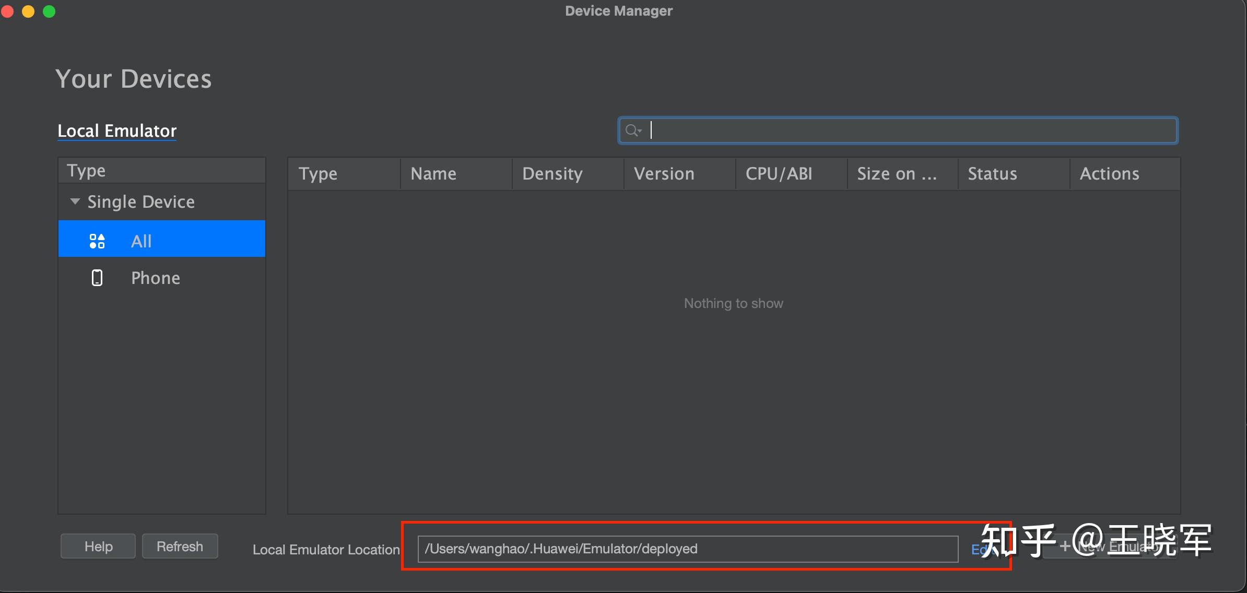Click the Refresh button
The width and height of the screenshot is (1247, 593).
(x=180, y=546)
